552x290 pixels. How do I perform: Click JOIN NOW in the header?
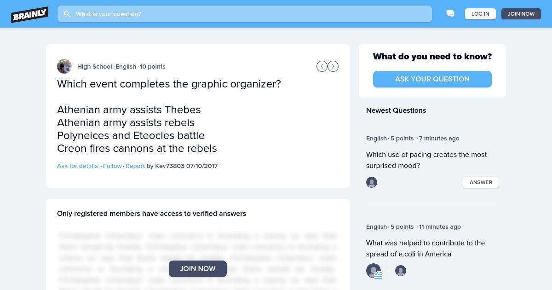[521, 14]
